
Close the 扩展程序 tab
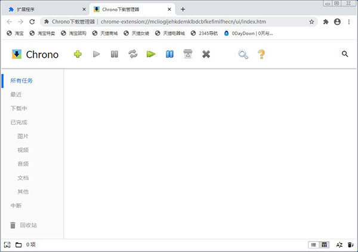(84, 10)
